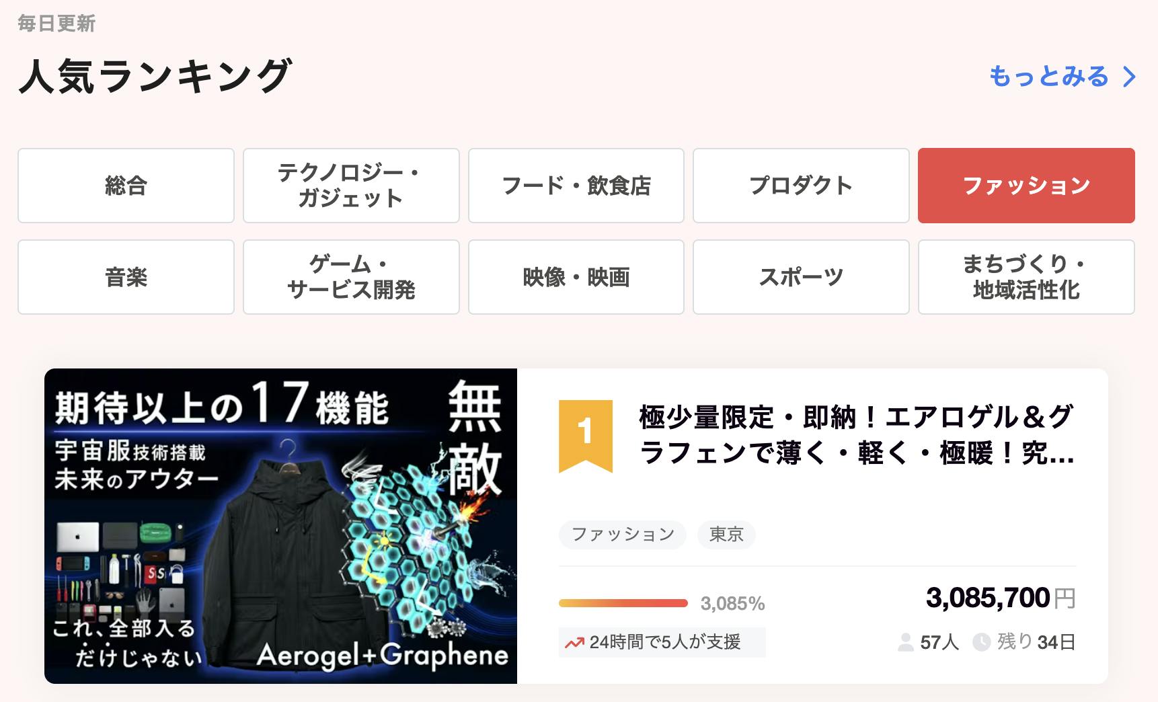
Task: Click the active ファッション category tab
Action: coord(1026,186)
